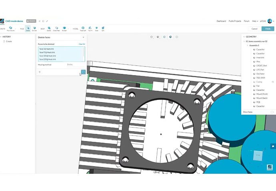Select the Flow Volume create tool
Screen dimensions: 276x191
[x=10, y=29]
